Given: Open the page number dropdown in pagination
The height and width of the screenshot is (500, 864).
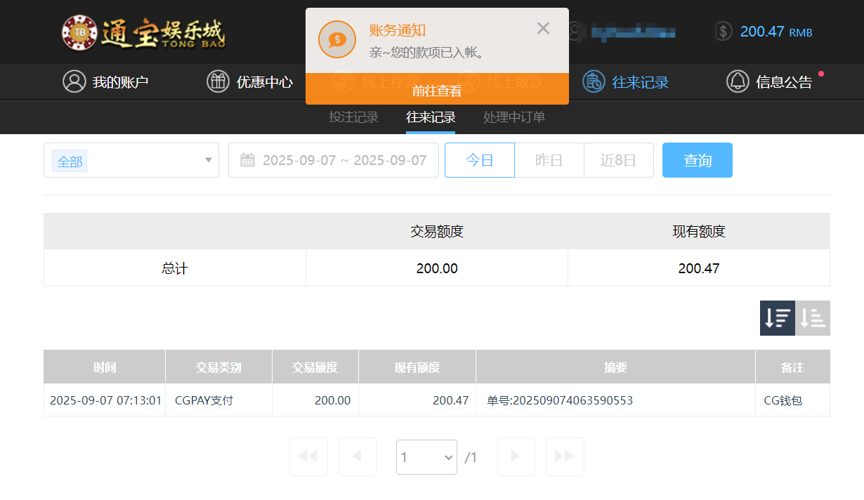Looking at the screenshot, I should click(426, 456).
